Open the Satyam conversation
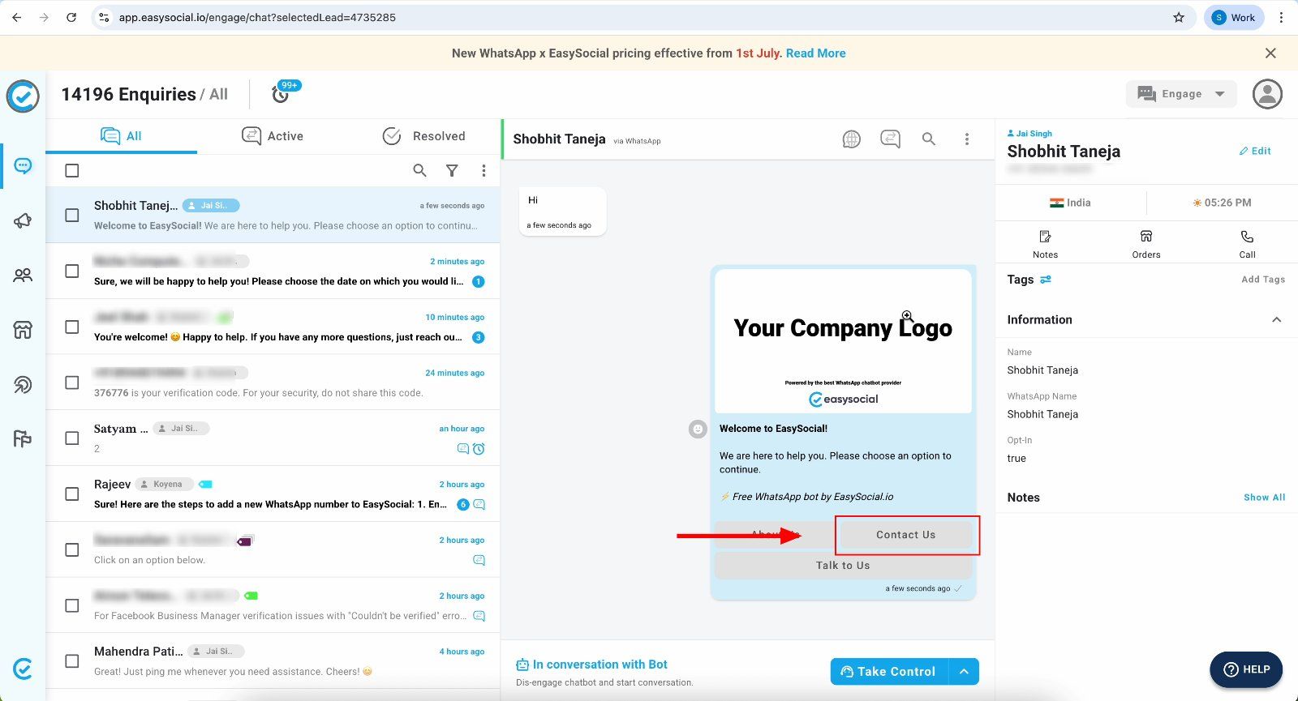1298x701 pixels. coord(273,438)
